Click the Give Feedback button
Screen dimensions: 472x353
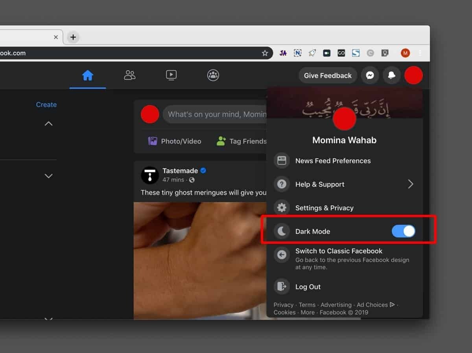[327, 75]
